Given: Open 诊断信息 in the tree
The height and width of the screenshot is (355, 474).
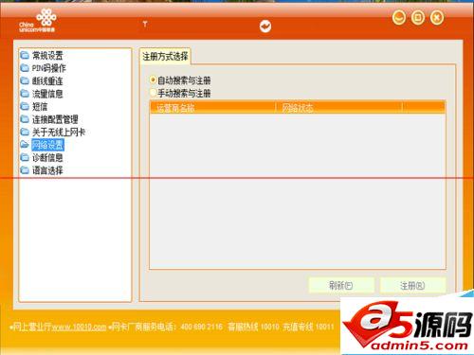Looking at the screenshot, I should 47,158.
